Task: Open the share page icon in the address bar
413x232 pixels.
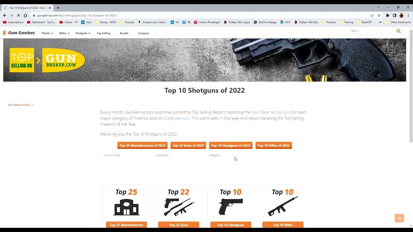Action: [x=372, y=15]
